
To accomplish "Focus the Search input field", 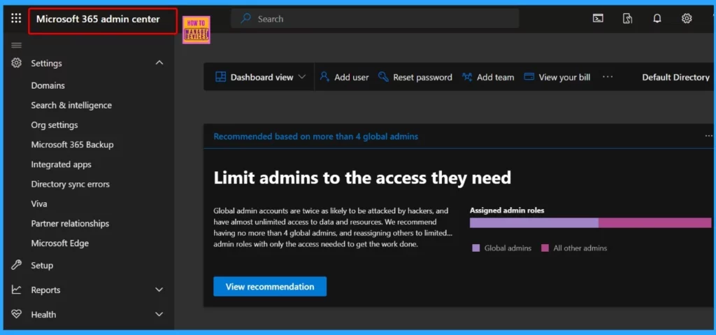I will [x=375, y=19].
